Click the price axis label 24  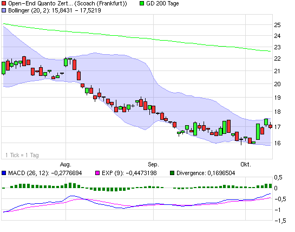tap(277, 36)
